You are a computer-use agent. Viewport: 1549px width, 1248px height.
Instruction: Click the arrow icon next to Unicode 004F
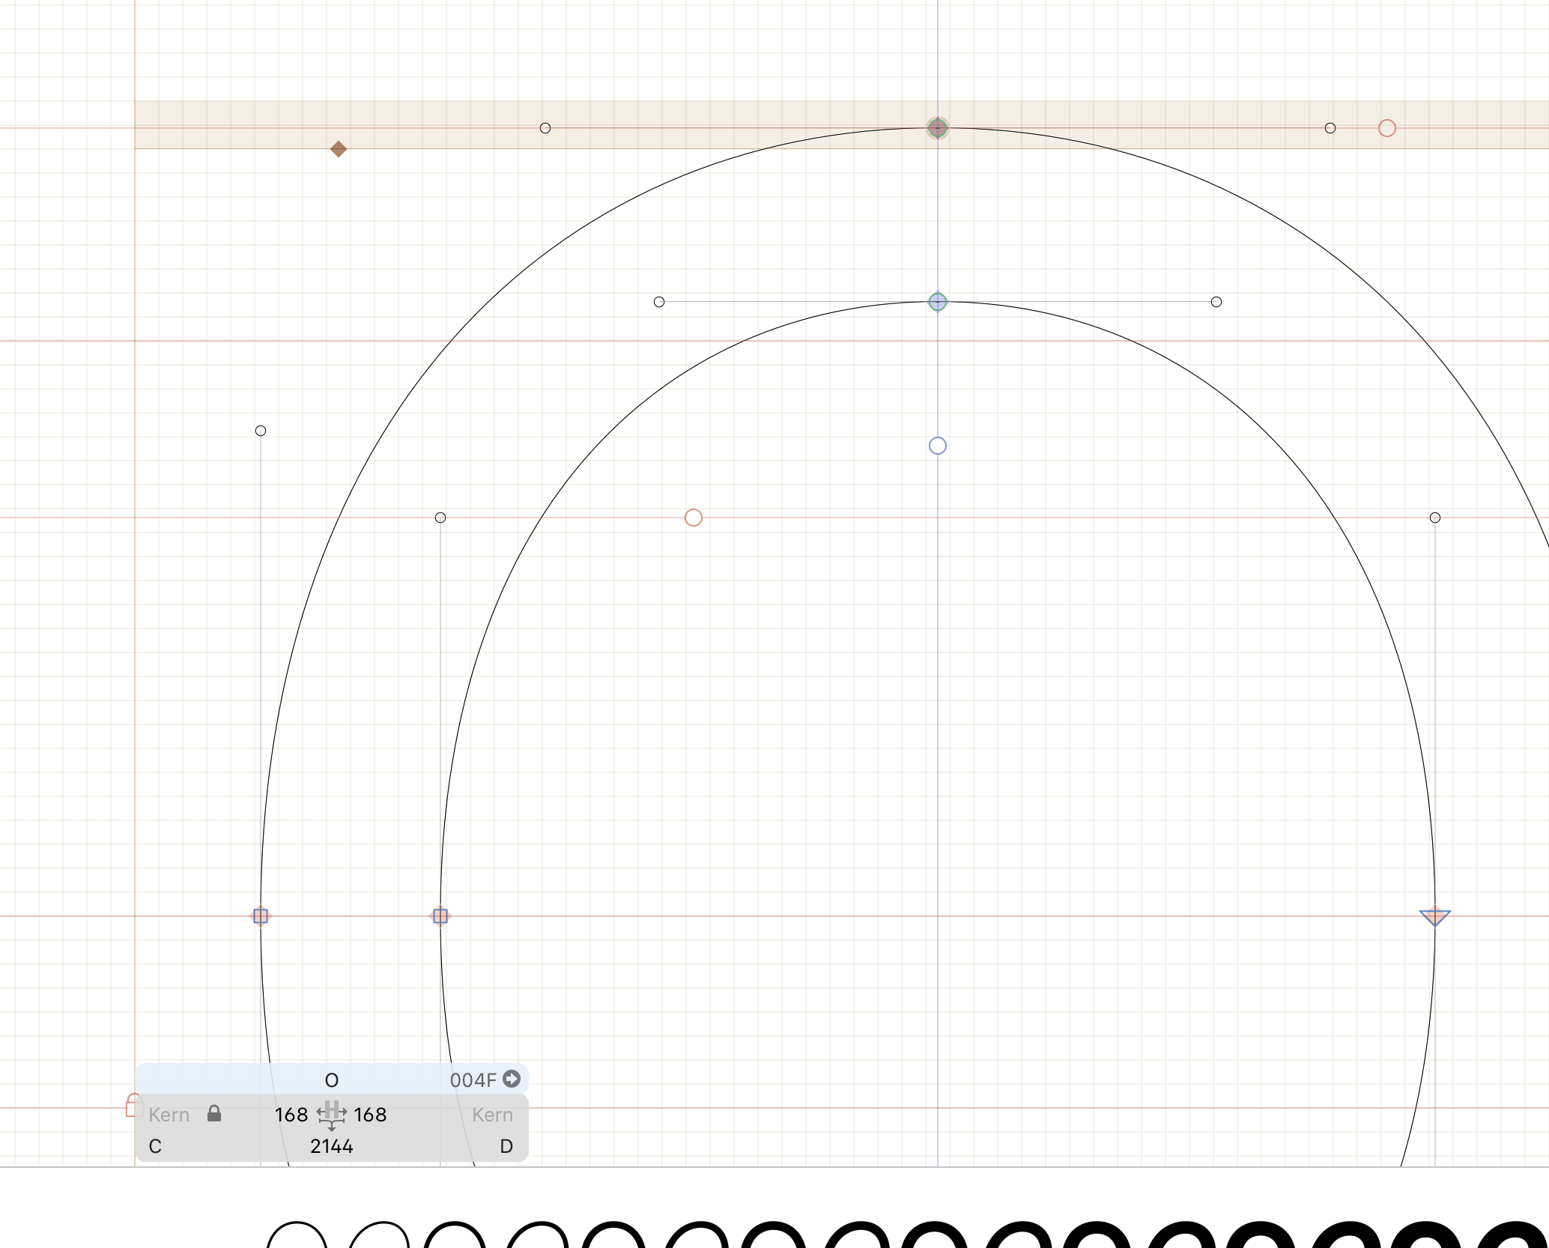coord(513,1079)
